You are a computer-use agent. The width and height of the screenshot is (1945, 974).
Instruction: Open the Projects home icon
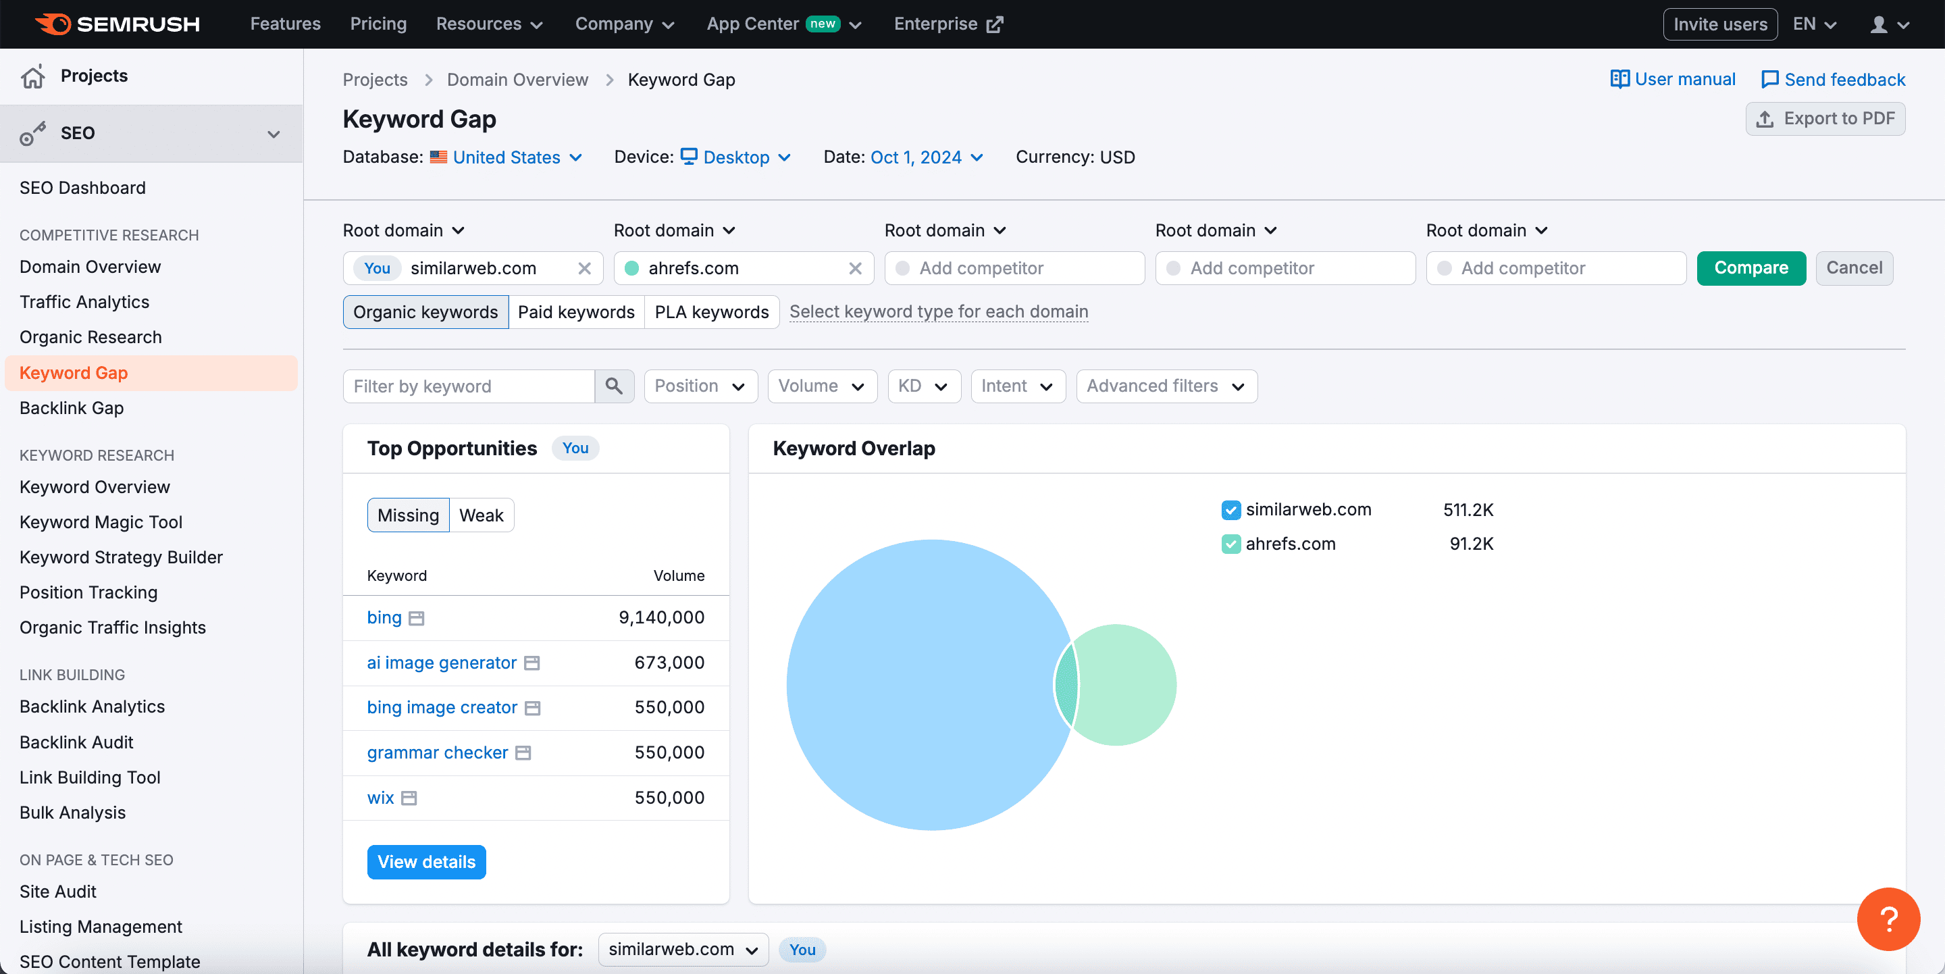32,76
